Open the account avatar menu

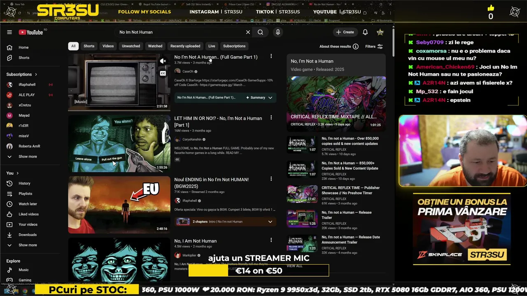tap(380, 32)
